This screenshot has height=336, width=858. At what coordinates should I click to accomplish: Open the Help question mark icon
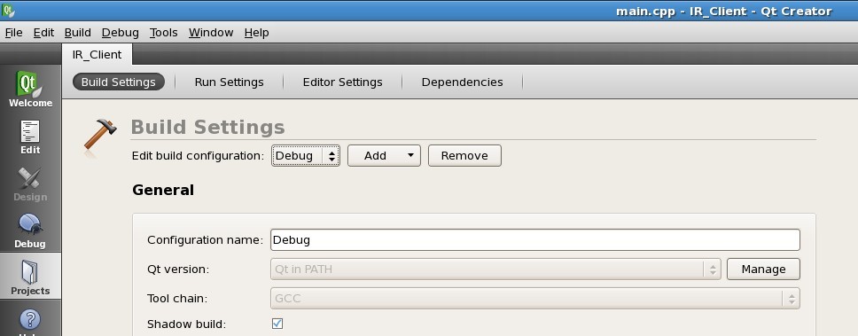pyautogui.click(x=30, y=319)
